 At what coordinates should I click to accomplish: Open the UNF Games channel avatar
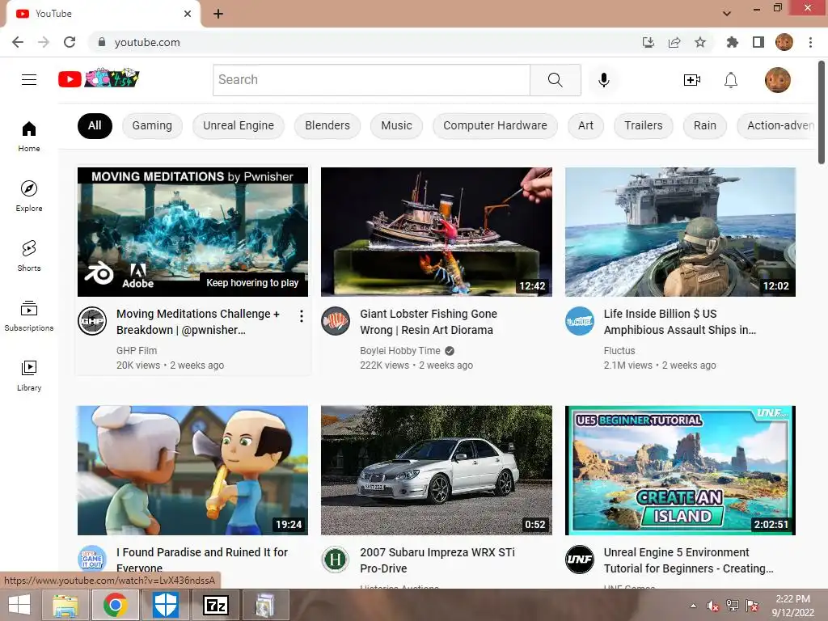click(579, 560)
